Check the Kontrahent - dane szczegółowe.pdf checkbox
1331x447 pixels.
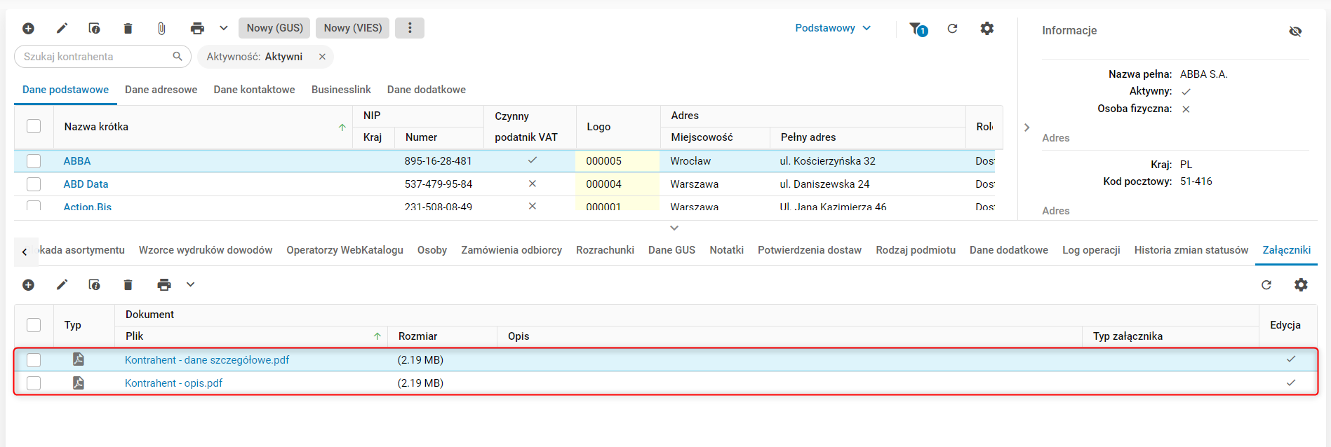[x=34, y=360]
